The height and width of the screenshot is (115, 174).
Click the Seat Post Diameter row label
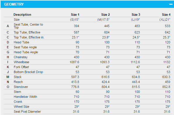(x=27, y=112)
